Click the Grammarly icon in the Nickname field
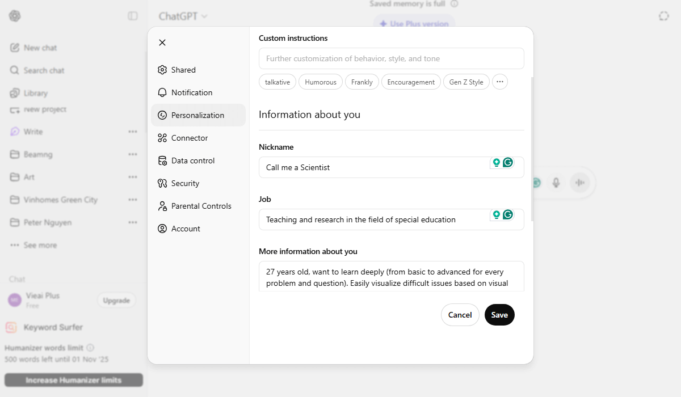This screenshot has width=681, height=397. pyautogui.click(x=507, y=162)
